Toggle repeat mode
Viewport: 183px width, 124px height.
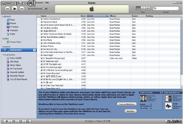[21, 121]
